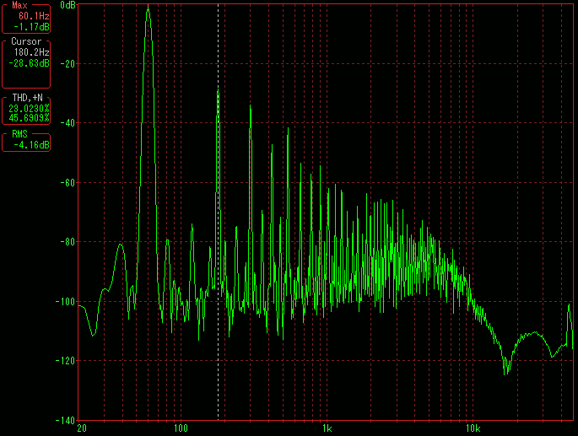Click the THD value 23.0230%
The image size is (578, 436).
point(30,109)
